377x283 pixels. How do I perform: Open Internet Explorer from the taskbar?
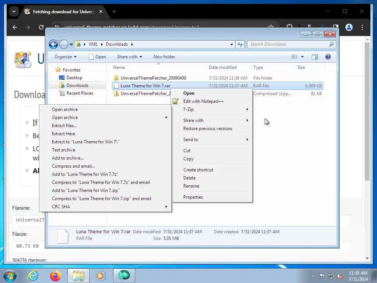pos(33,276)
